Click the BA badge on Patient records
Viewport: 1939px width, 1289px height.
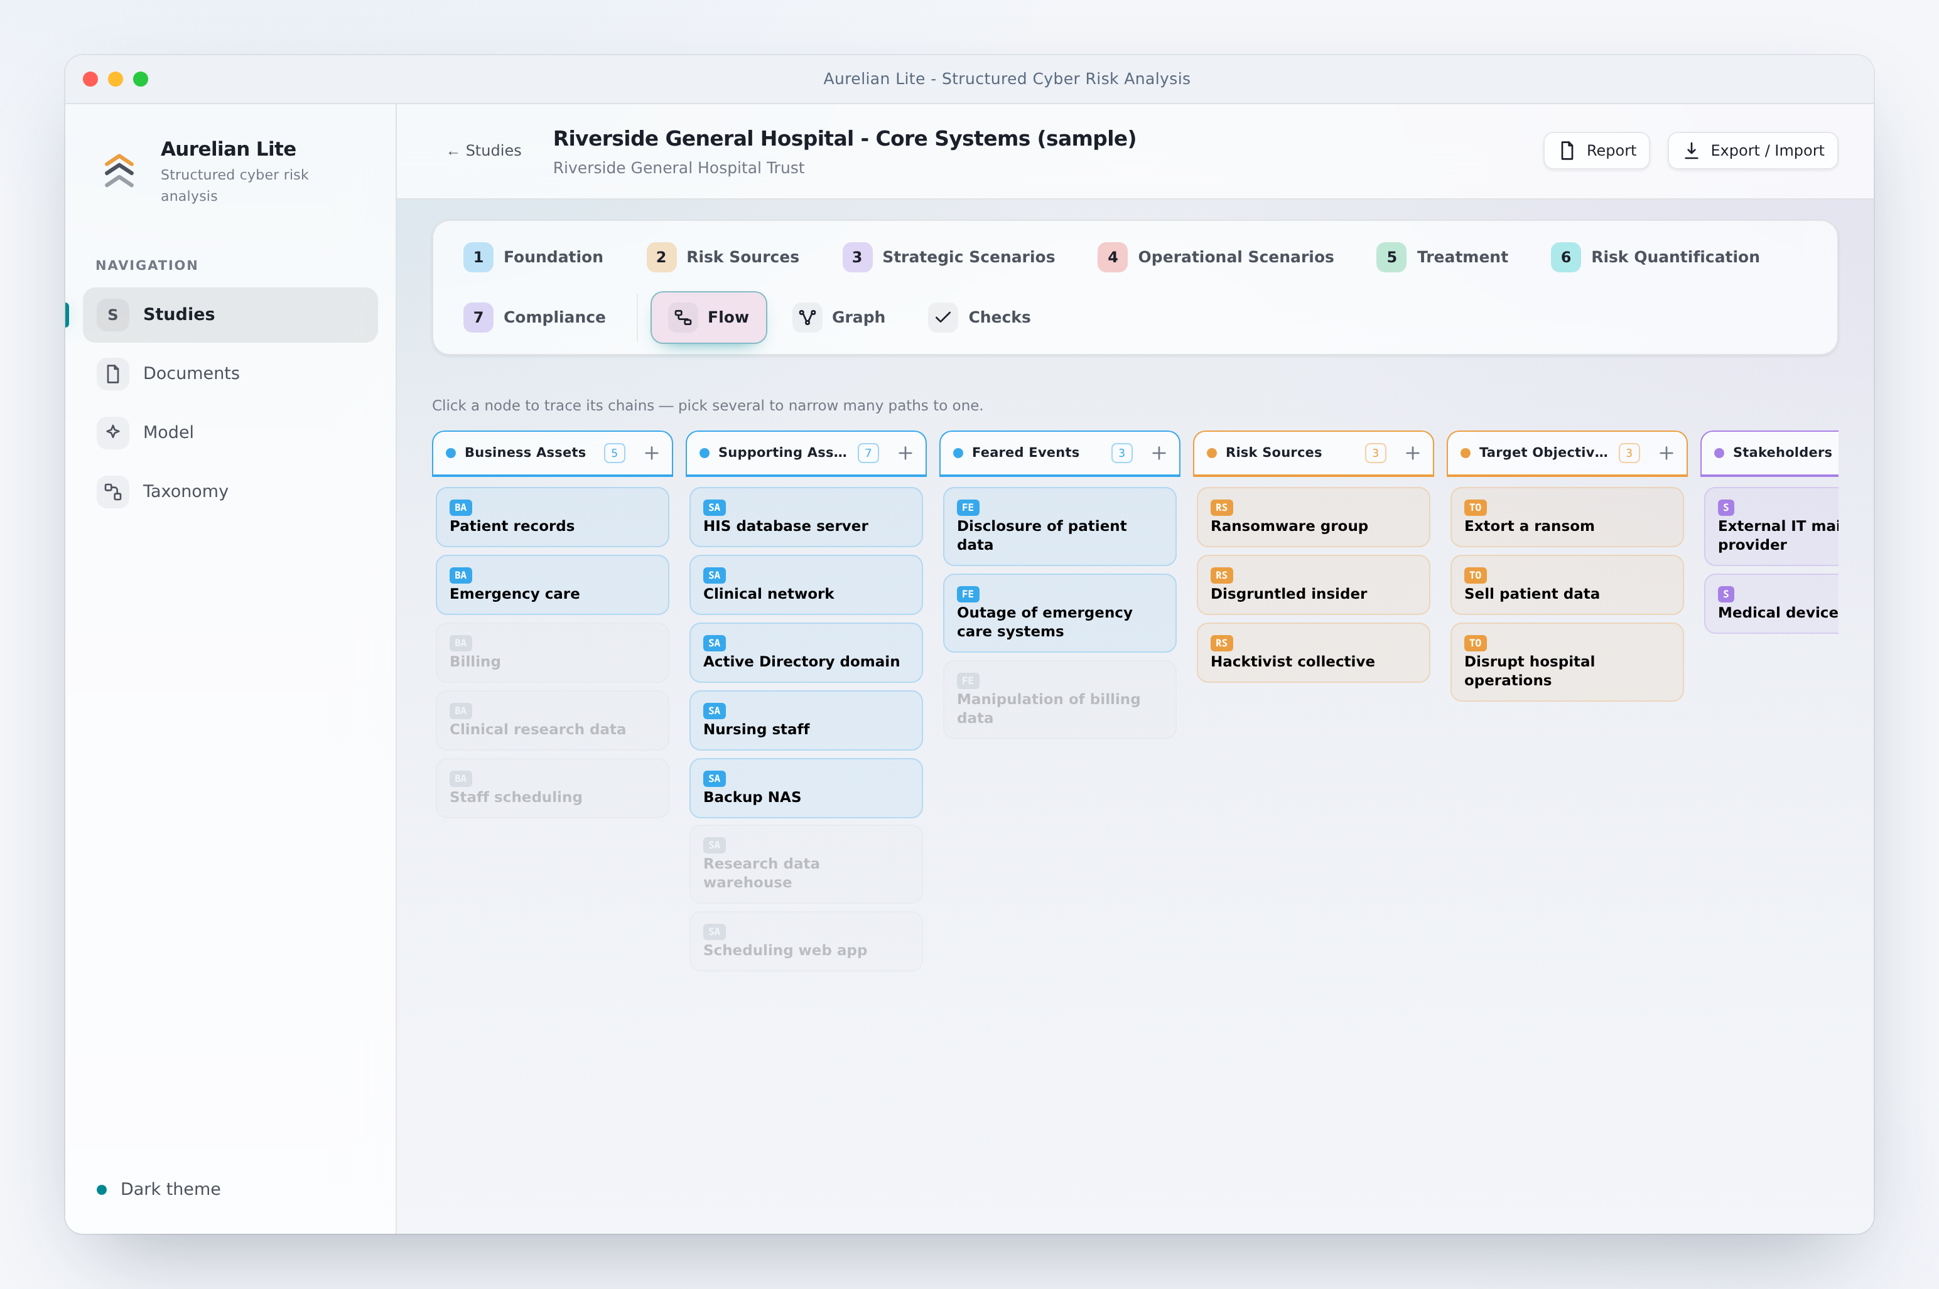(x=460, y=507)
